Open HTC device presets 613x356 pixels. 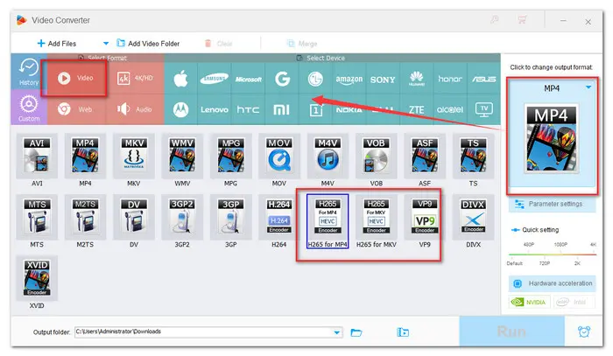248,109
